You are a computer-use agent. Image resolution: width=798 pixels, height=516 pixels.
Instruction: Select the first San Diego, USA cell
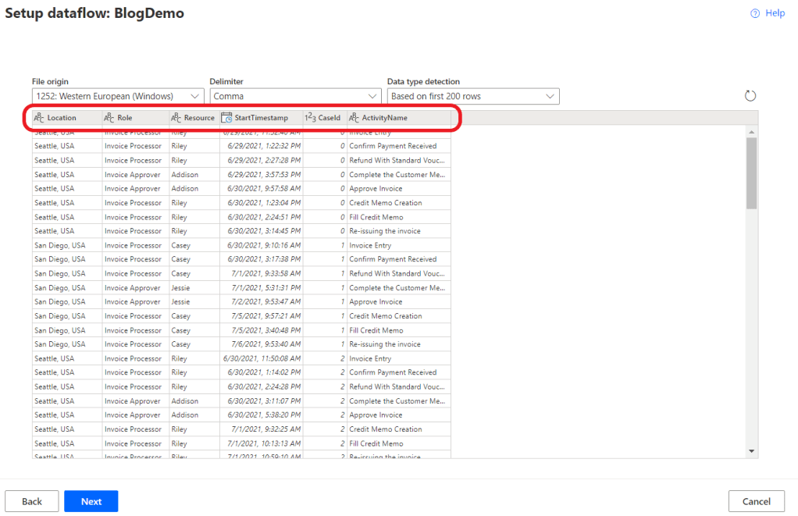[60, 245]
